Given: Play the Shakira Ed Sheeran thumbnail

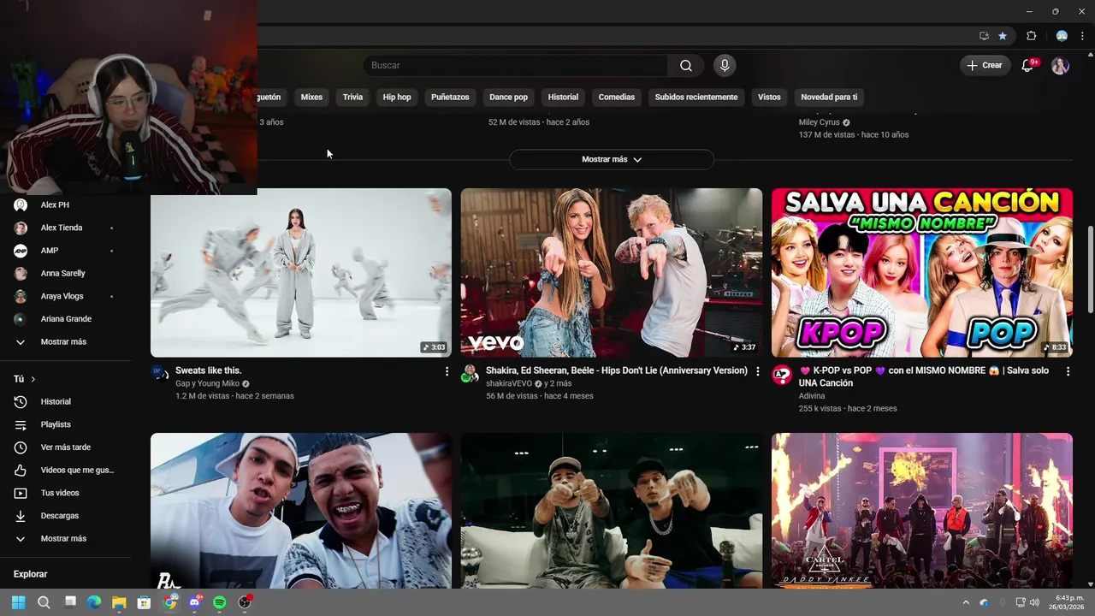Looking at the screenshot, I should [x=612, y=273].
